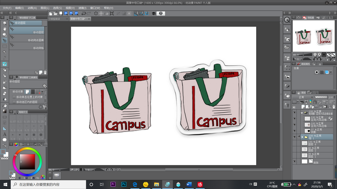Open layer color effect dropdown arrow
Viewport: 337px width, 189px height.
point(331,72)
